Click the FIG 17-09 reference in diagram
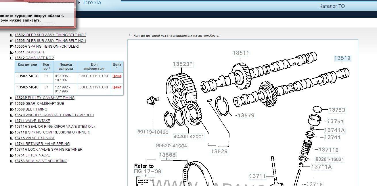377x186 pixels. click(148, 171)
